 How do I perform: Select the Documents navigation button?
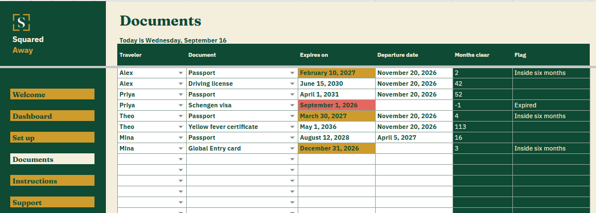tap(52, 159)
